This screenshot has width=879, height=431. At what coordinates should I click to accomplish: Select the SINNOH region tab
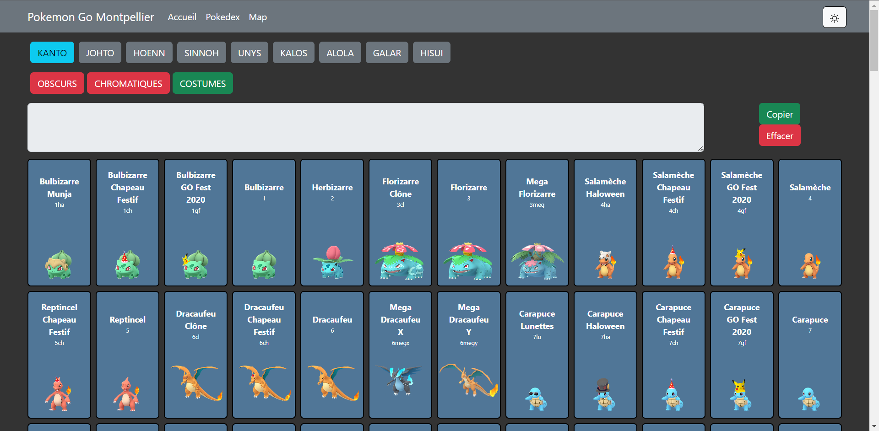(x=201, y=53)
